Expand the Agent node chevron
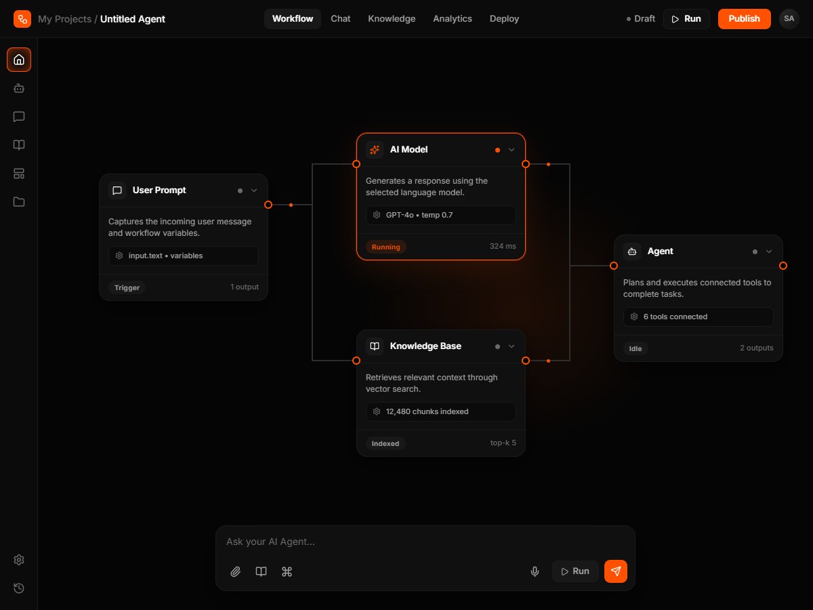 point(769,251)
